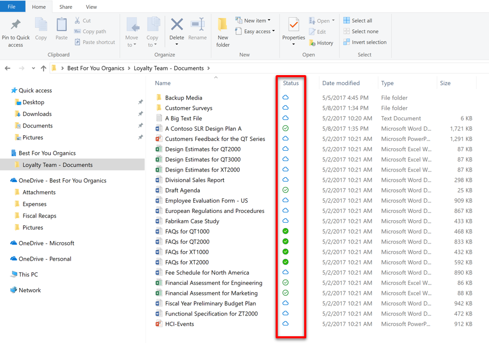Sort by Size column header
Viewport: 489px width, 343px height.
(445, 83)
